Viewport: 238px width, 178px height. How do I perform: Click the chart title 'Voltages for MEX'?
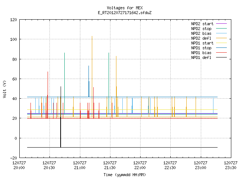(x=125, y=8)
